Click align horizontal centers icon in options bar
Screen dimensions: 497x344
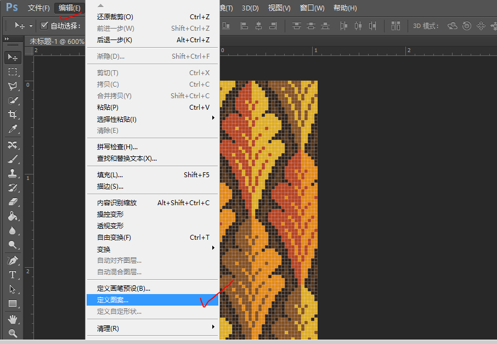258,26
